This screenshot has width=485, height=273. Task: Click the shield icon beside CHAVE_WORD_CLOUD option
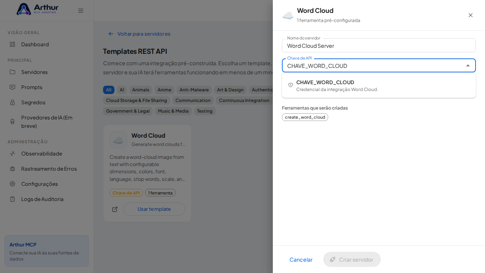coord(291,85)
